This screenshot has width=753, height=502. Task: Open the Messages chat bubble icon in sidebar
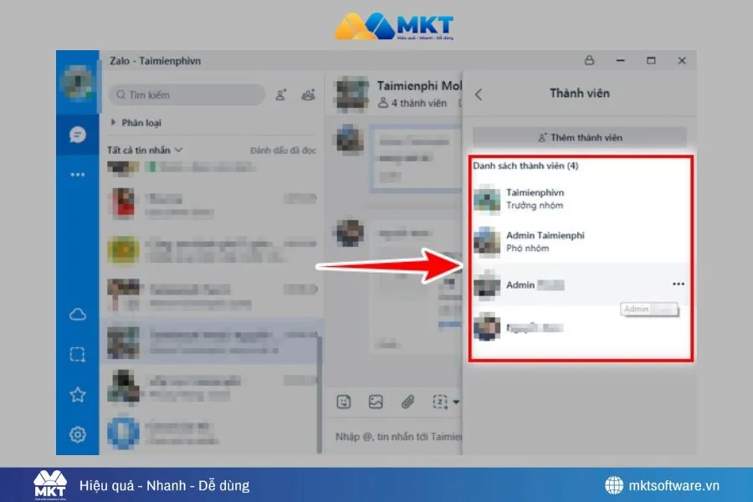click(78, 135)
